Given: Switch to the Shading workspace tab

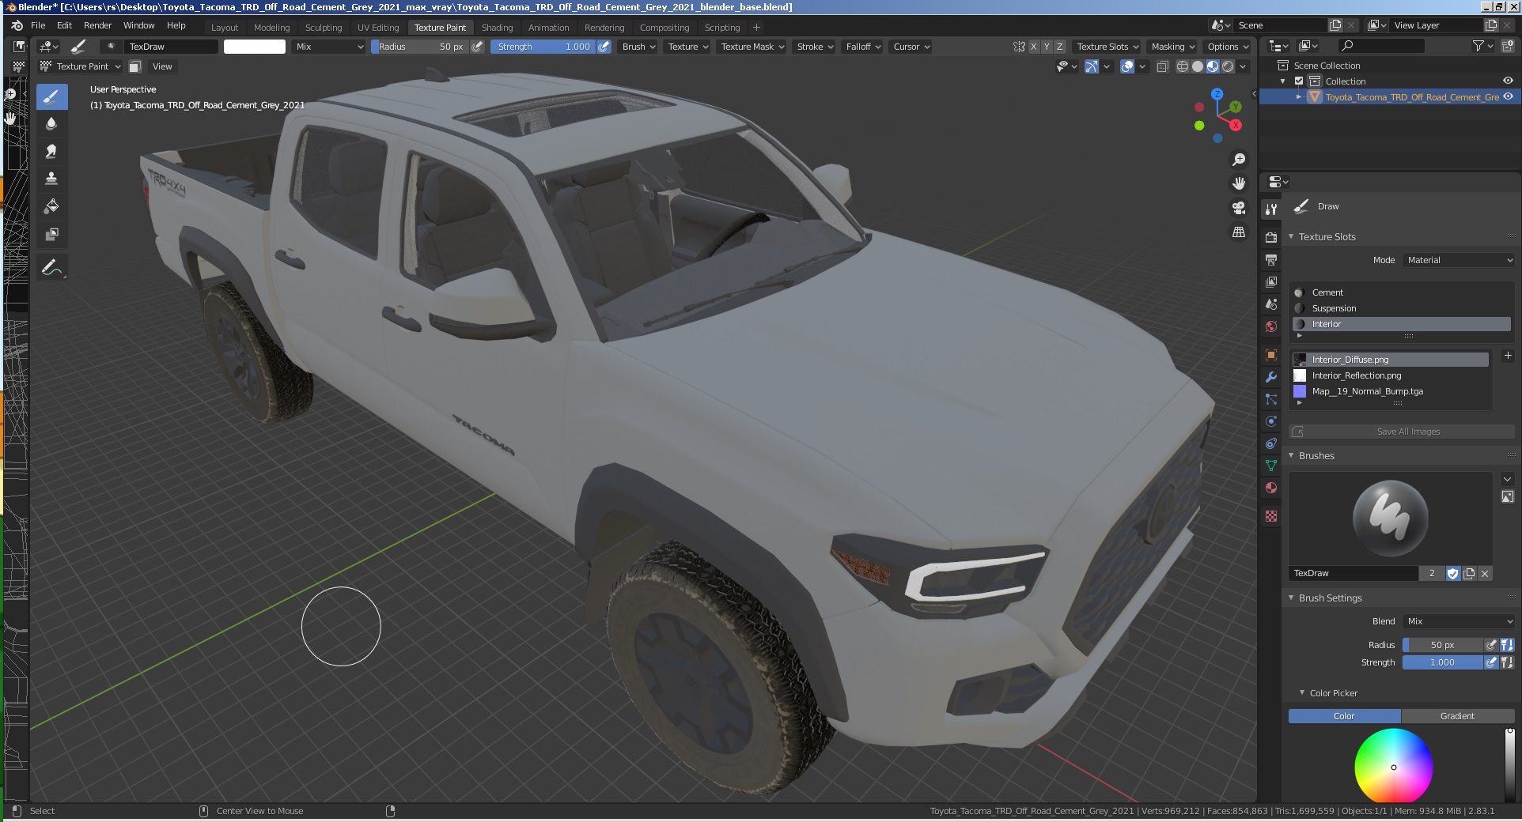Looking at the screenshot, I should [x=497, y=28].
